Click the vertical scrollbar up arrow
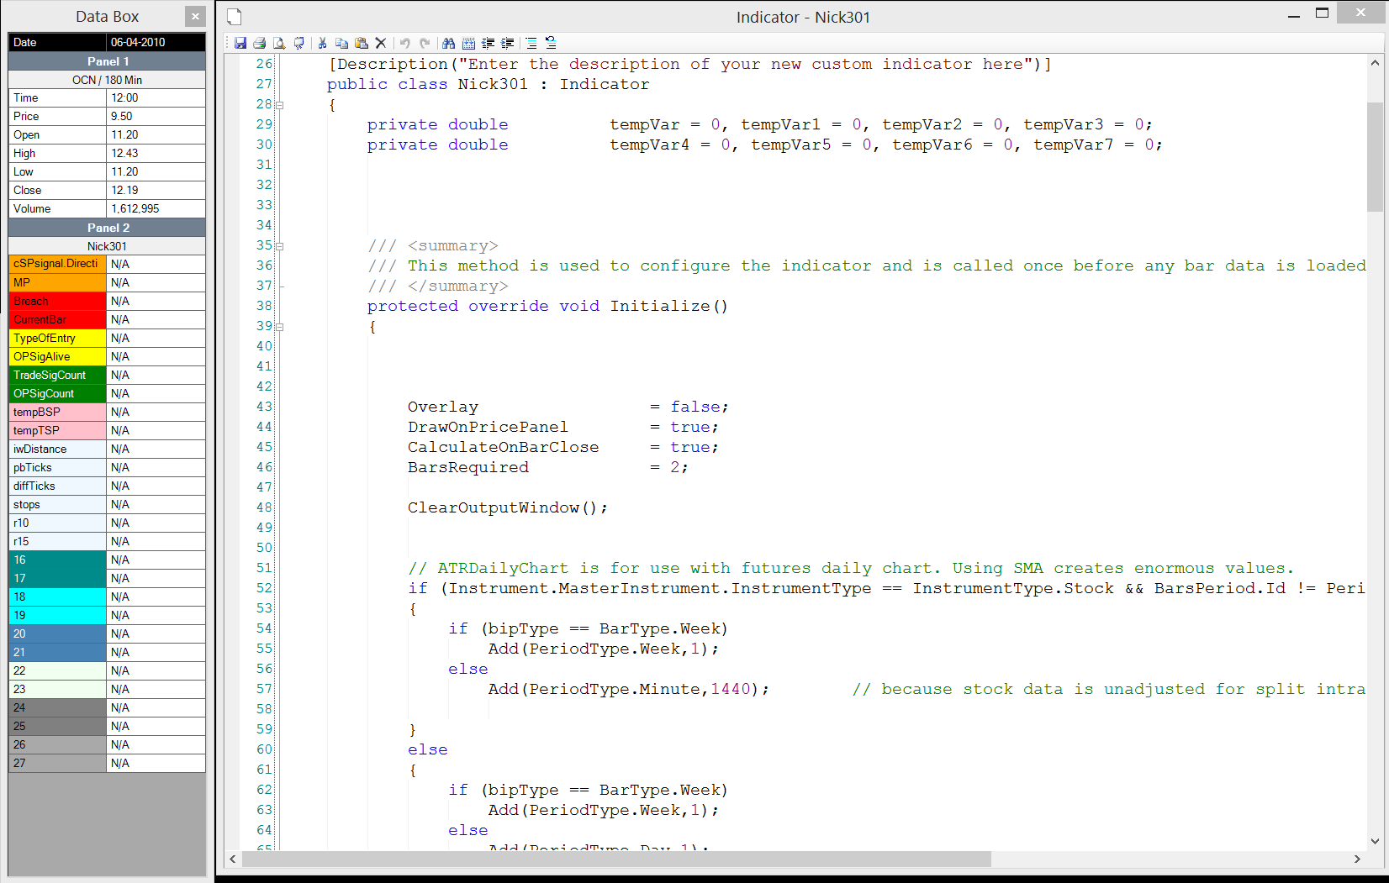The height and width of the screenshot is (883, 1389). pos(1375,63)
